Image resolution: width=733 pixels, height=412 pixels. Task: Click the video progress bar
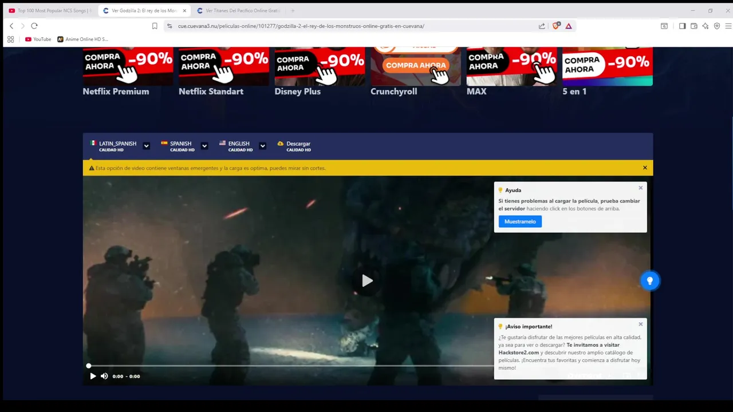coord(290,366)
